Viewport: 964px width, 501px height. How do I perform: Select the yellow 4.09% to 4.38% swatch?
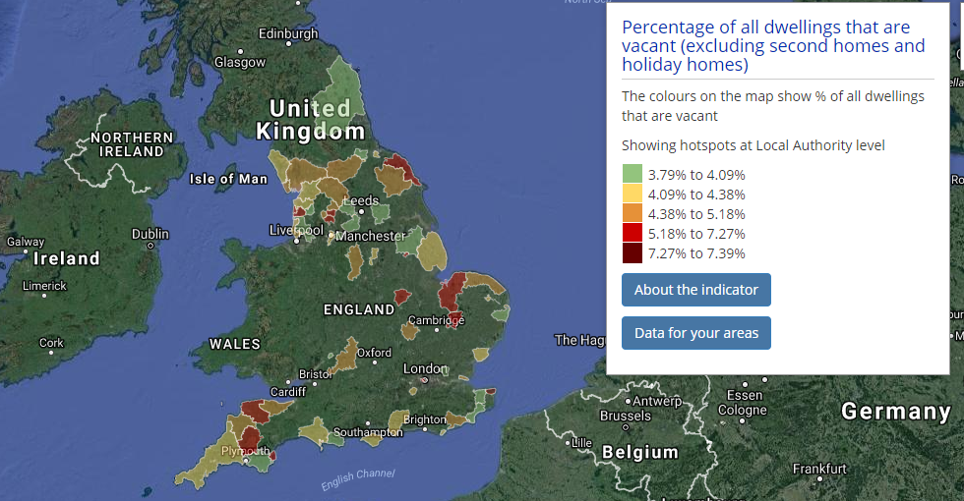(x=632, y=194)
